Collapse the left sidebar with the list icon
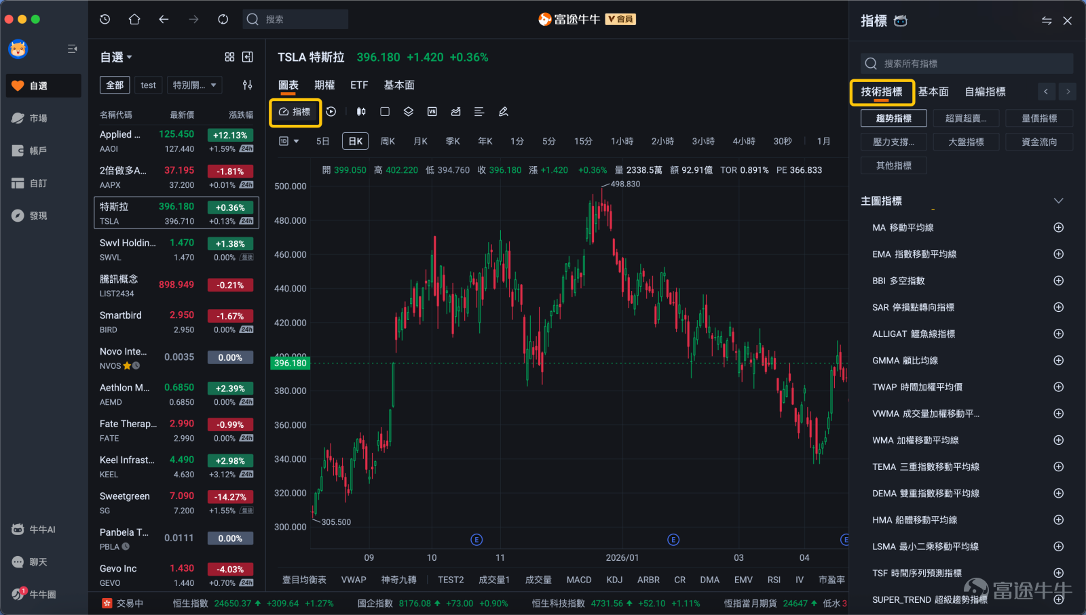The image size is (1086, 615). point(72,49)
